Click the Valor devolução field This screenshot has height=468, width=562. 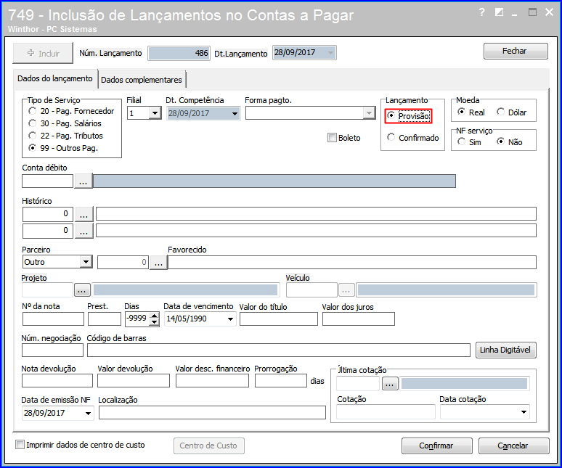coord(134,381)
